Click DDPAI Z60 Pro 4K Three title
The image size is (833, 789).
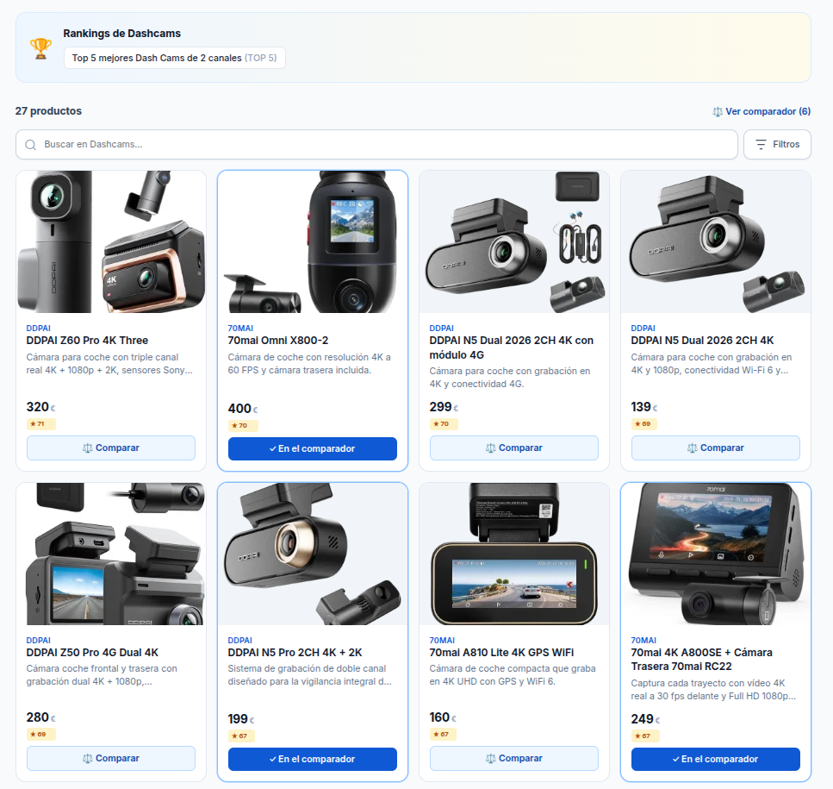pos(87,341)
